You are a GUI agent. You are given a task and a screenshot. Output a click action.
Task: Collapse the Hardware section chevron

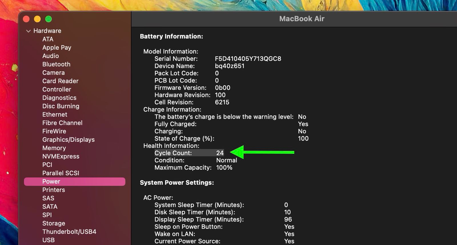28,31
